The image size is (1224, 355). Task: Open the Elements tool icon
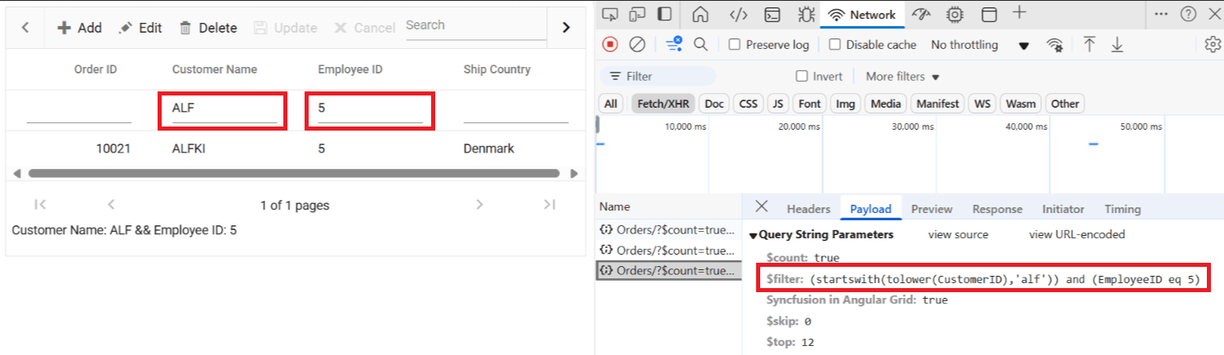(738, 14)
